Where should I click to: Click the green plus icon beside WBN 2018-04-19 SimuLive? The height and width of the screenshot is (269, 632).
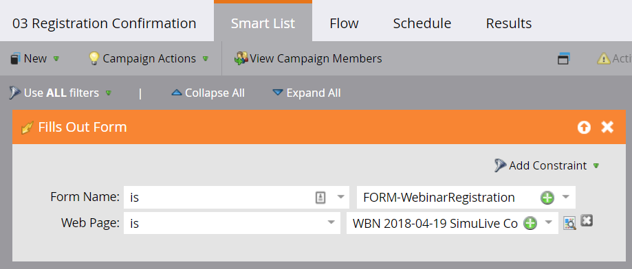[x=530, y=223]
